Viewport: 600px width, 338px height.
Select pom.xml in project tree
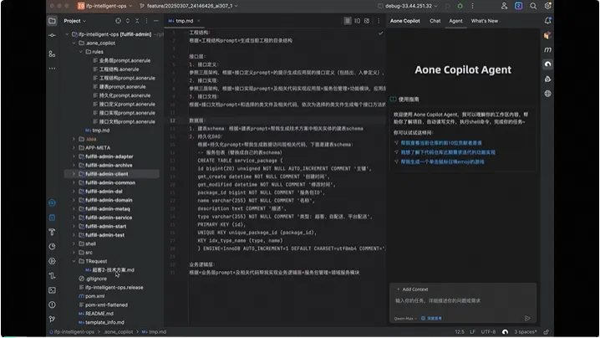(x=94, y=296)
